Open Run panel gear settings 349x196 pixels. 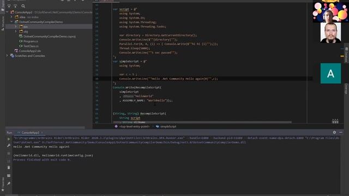coord(334,132)
